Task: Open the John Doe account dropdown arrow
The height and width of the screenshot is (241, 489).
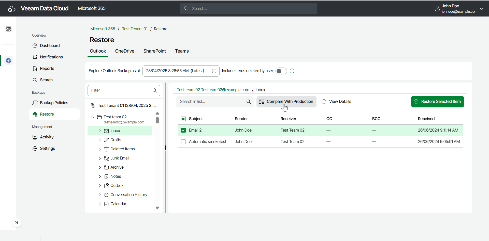Action: (x=481, y=9)
